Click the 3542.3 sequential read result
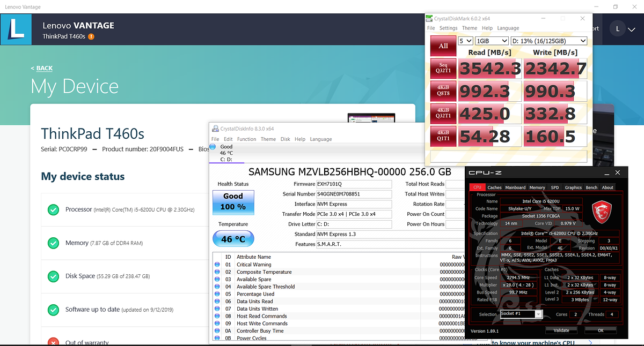The height and width of the screenshot is (346, 644). point(490,69)
